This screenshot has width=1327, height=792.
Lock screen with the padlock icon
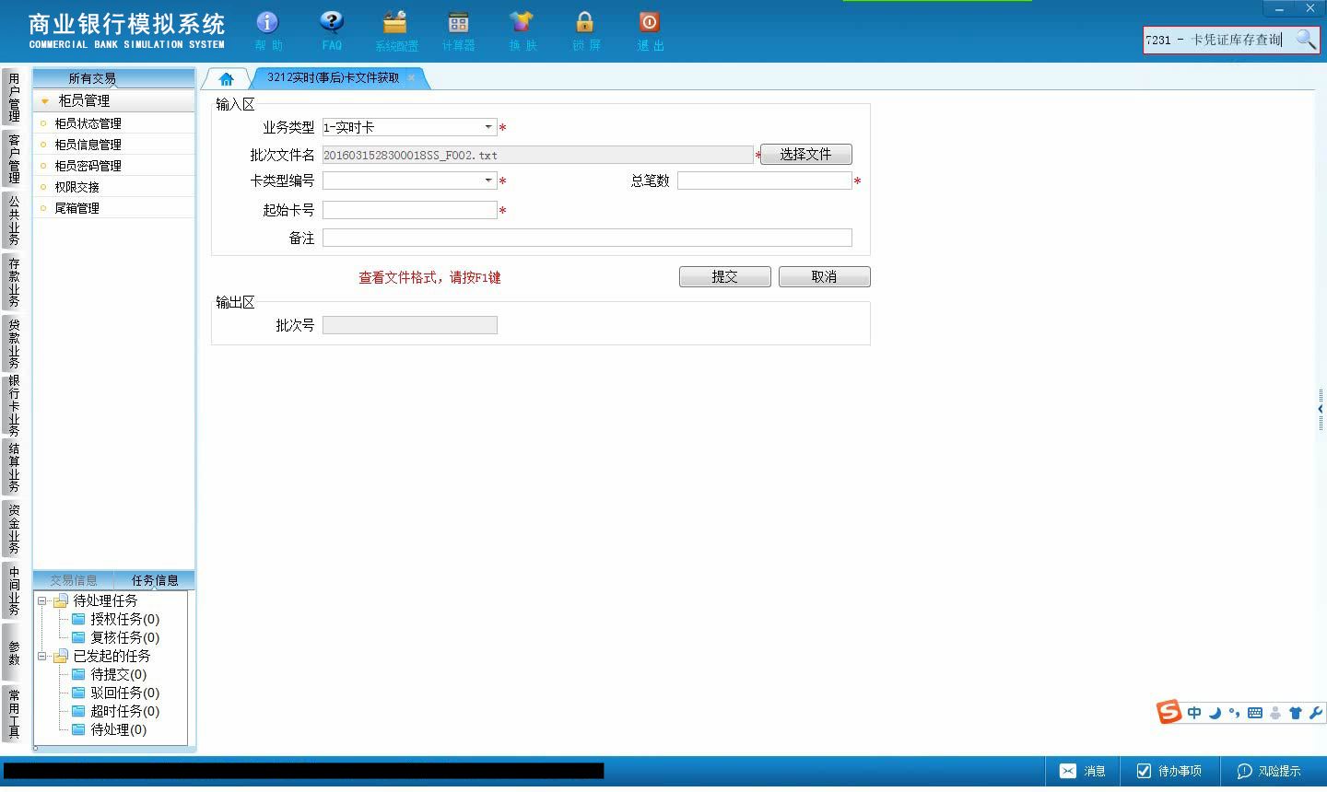coord(585,22)
